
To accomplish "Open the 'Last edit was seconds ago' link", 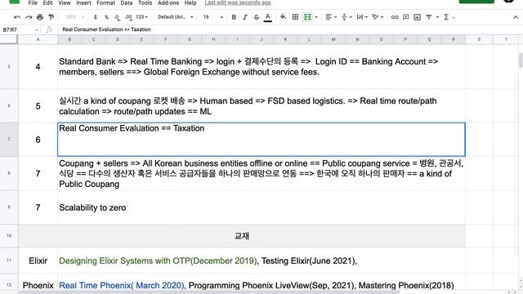I will (x=238, y=2).
